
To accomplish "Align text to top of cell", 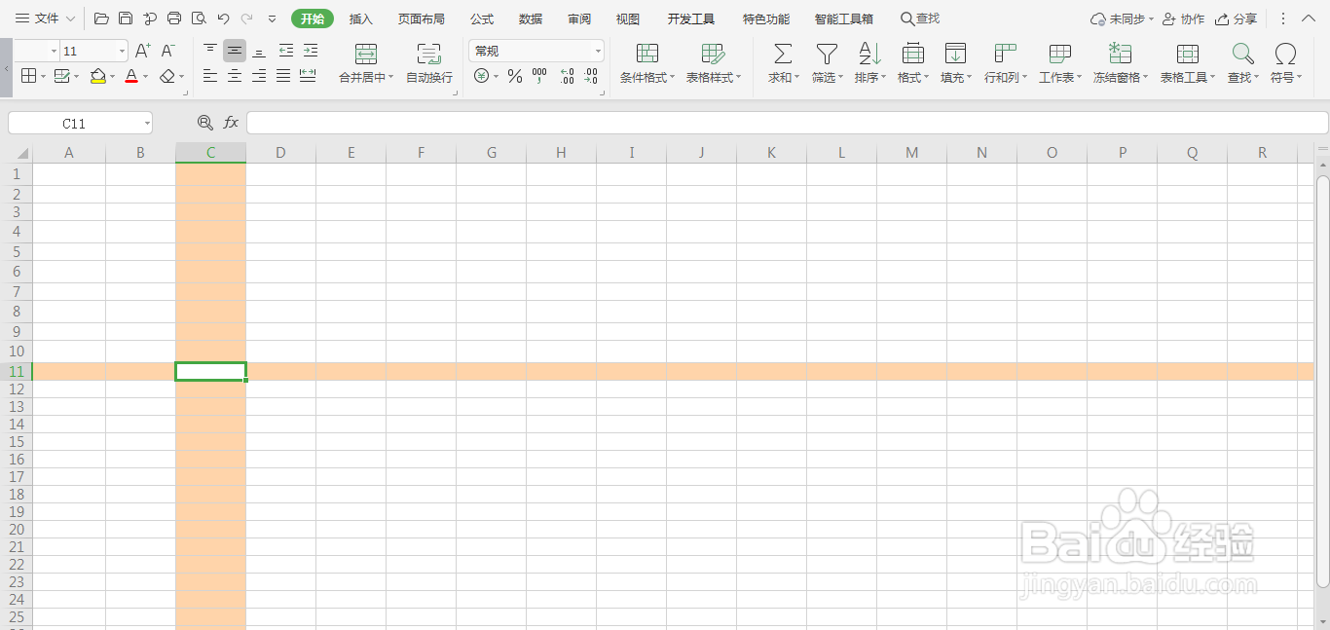I will click(x=210, y=51).
